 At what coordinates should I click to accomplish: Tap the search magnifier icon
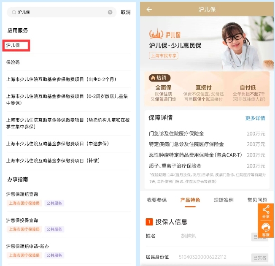tap(14, 12)
